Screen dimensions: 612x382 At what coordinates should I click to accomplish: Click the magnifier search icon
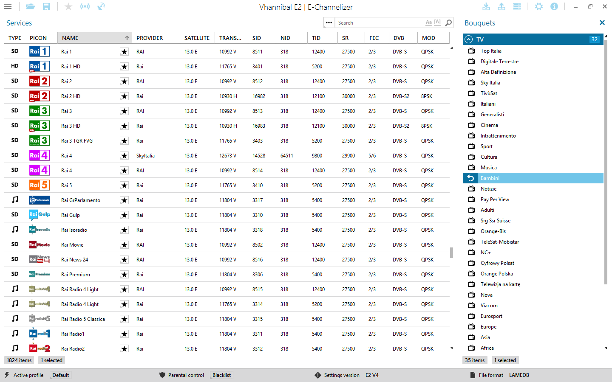(x=448, y=23)
